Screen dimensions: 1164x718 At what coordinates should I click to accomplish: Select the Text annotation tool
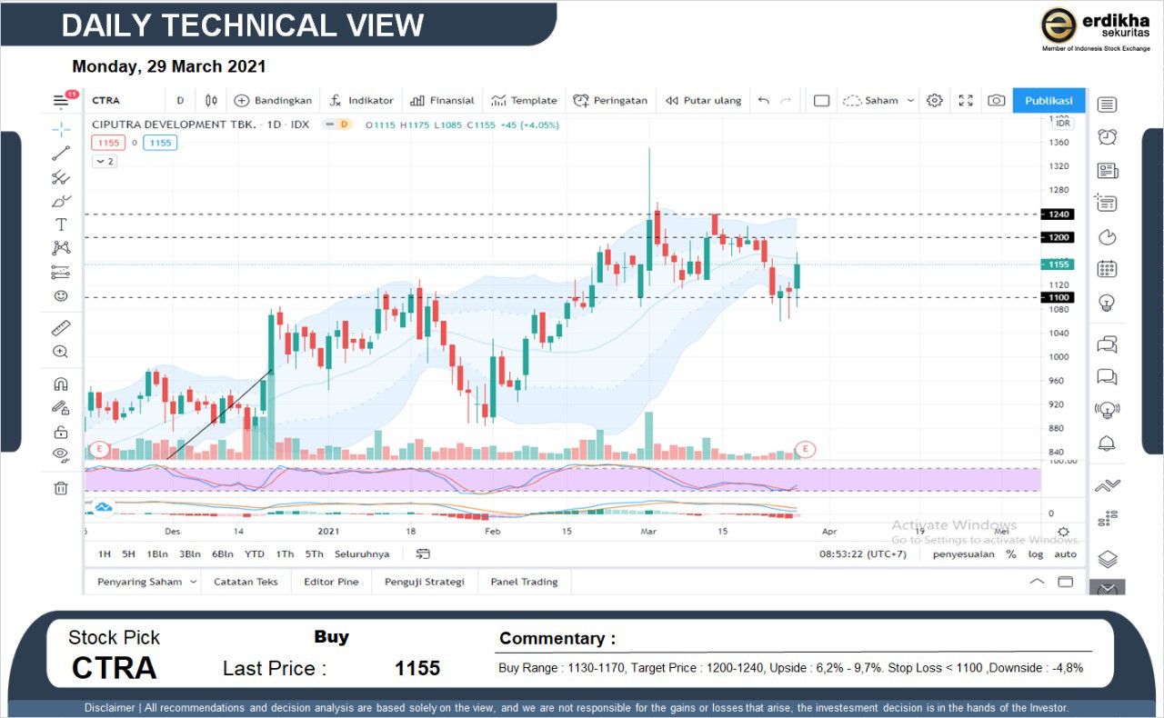tap(61, 224)
